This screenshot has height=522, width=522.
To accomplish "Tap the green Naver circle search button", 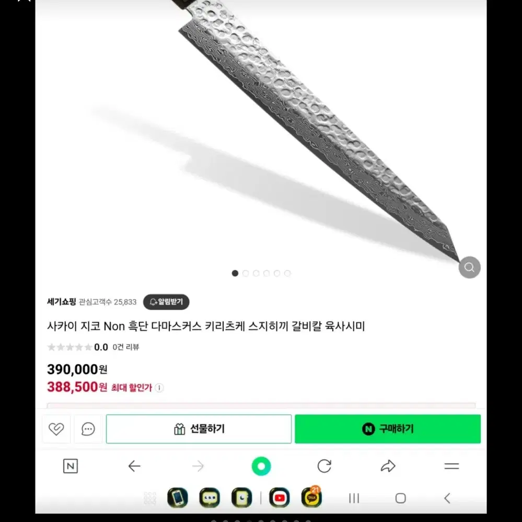I will [261, 466].
